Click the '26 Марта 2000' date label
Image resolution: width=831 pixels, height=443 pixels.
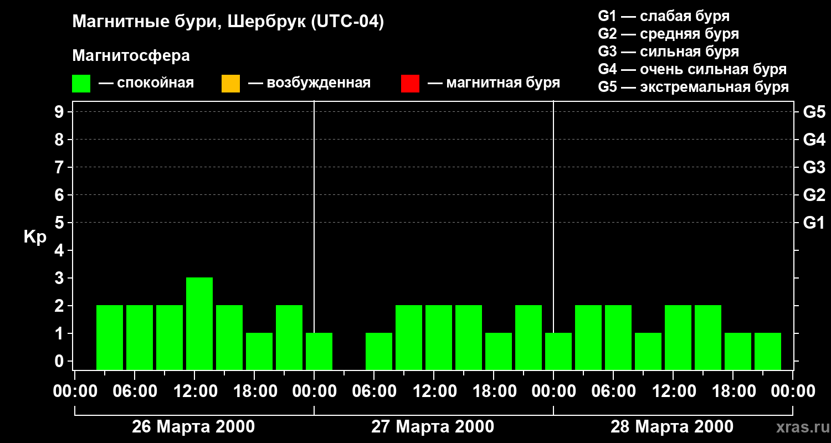(193, 427)
